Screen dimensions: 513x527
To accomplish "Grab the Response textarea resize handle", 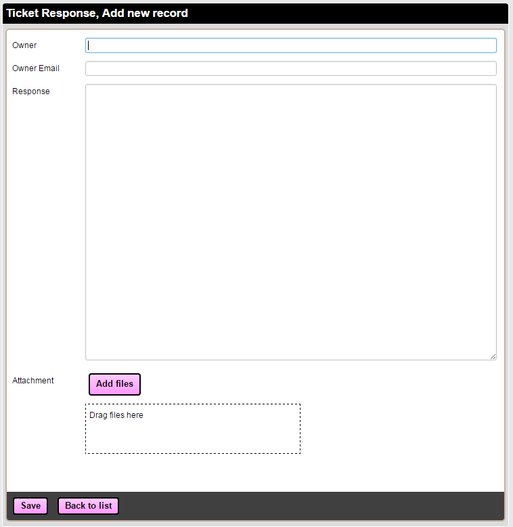I will pos(493,356).
